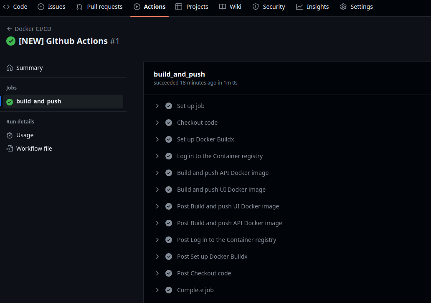Open repository Settings tab

[x=356, y=7]
